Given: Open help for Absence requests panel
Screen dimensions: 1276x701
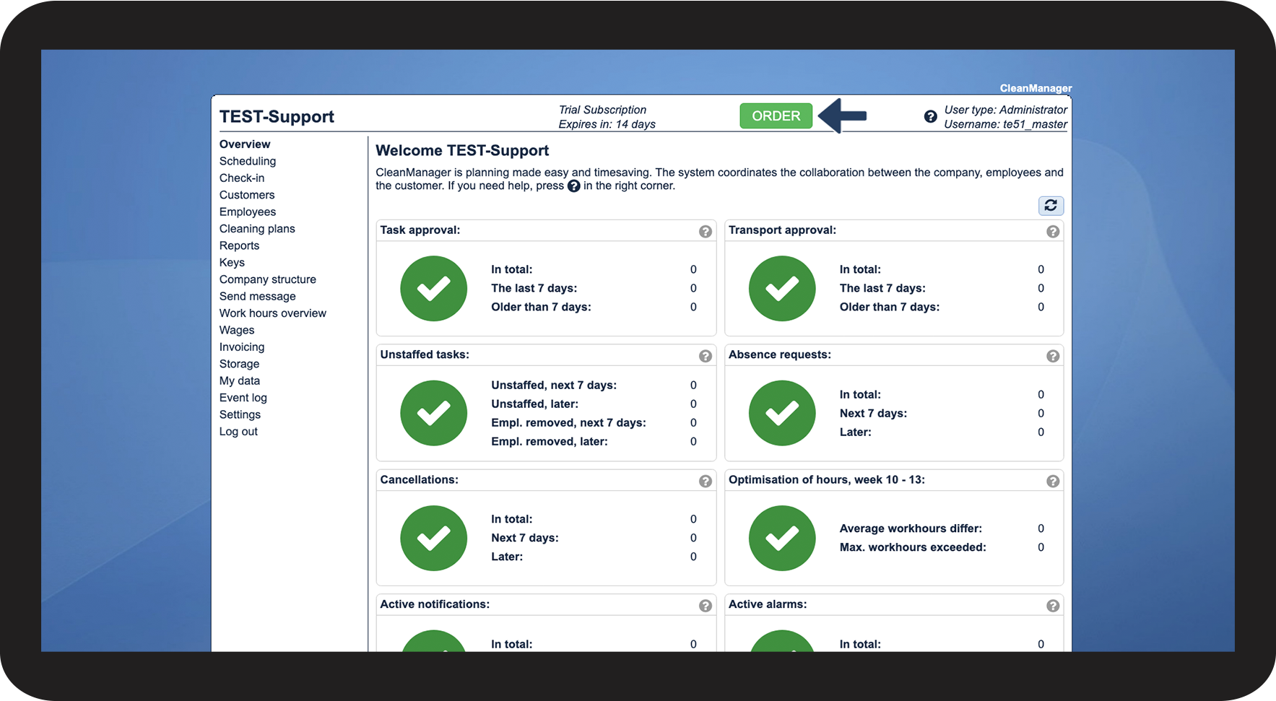Looking at the screenshot, I should pos(1053,356).
